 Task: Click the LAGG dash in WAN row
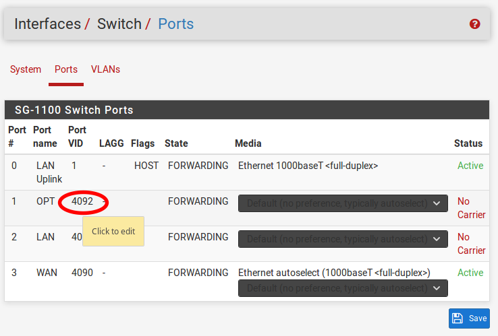104,273
